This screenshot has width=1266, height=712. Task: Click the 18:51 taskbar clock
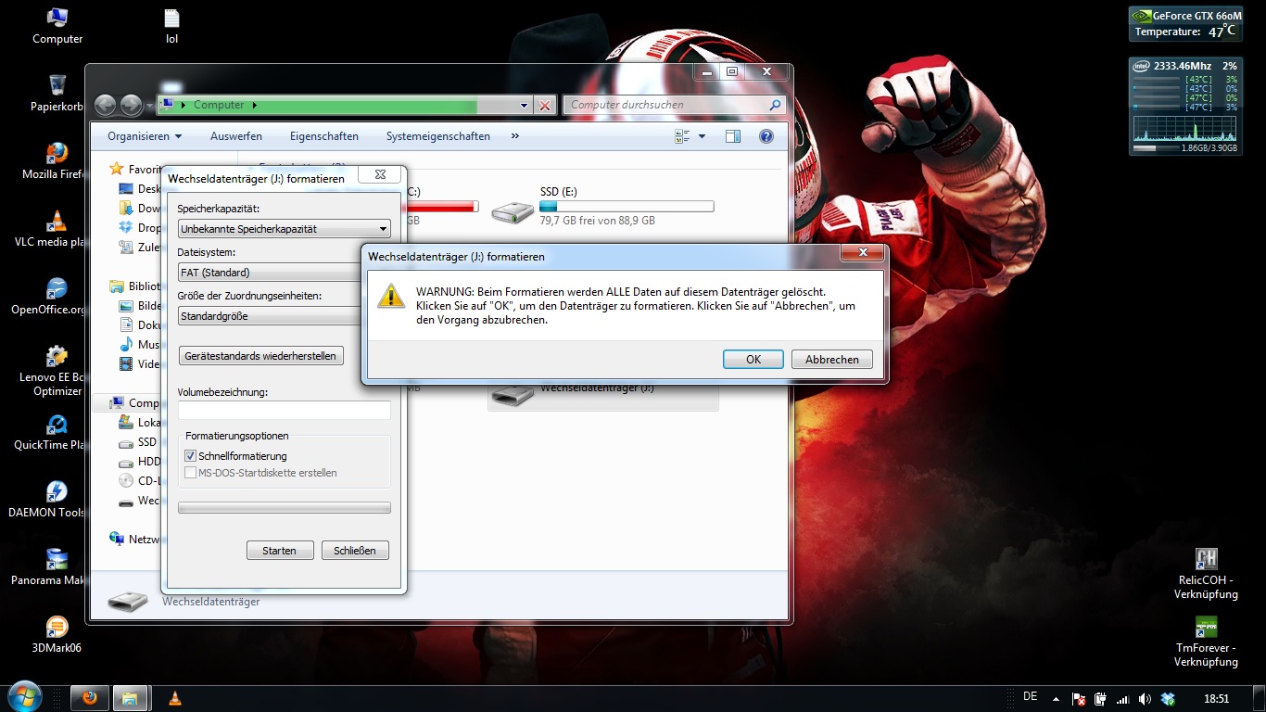click(x=1216, y=699)
